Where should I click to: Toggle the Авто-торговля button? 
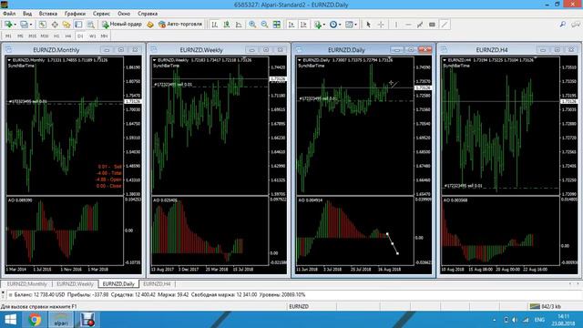point(180,25)
